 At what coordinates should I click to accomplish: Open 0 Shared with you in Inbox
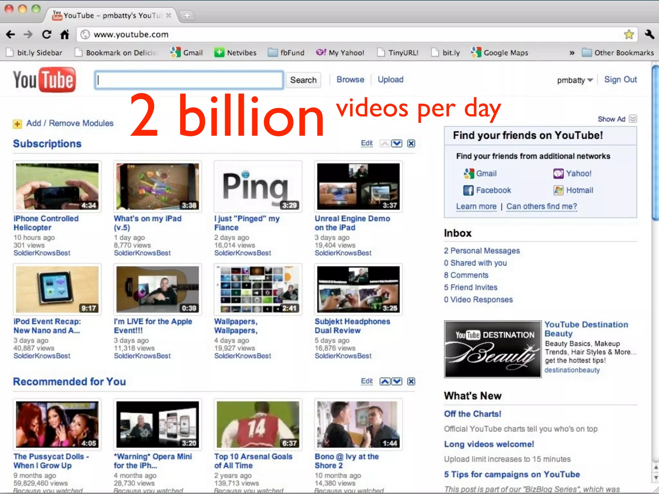[x=475, y=263]
